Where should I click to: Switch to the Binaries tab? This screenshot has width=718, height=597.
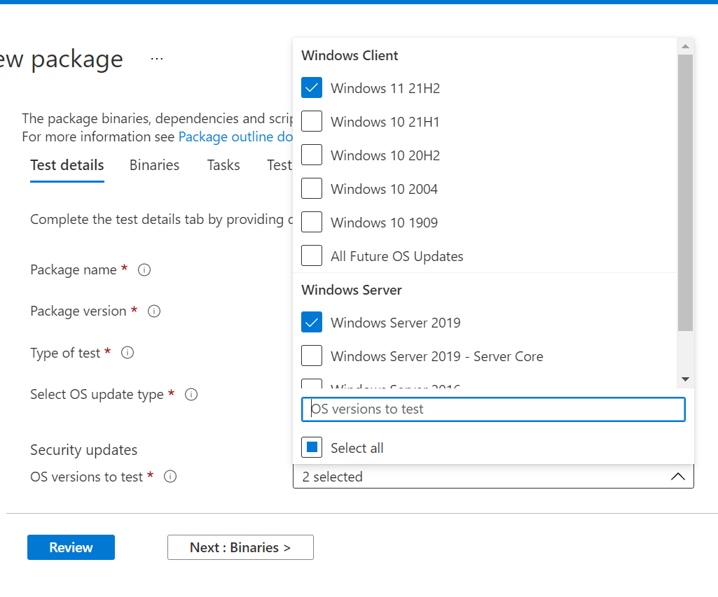[x=154, y=165]
